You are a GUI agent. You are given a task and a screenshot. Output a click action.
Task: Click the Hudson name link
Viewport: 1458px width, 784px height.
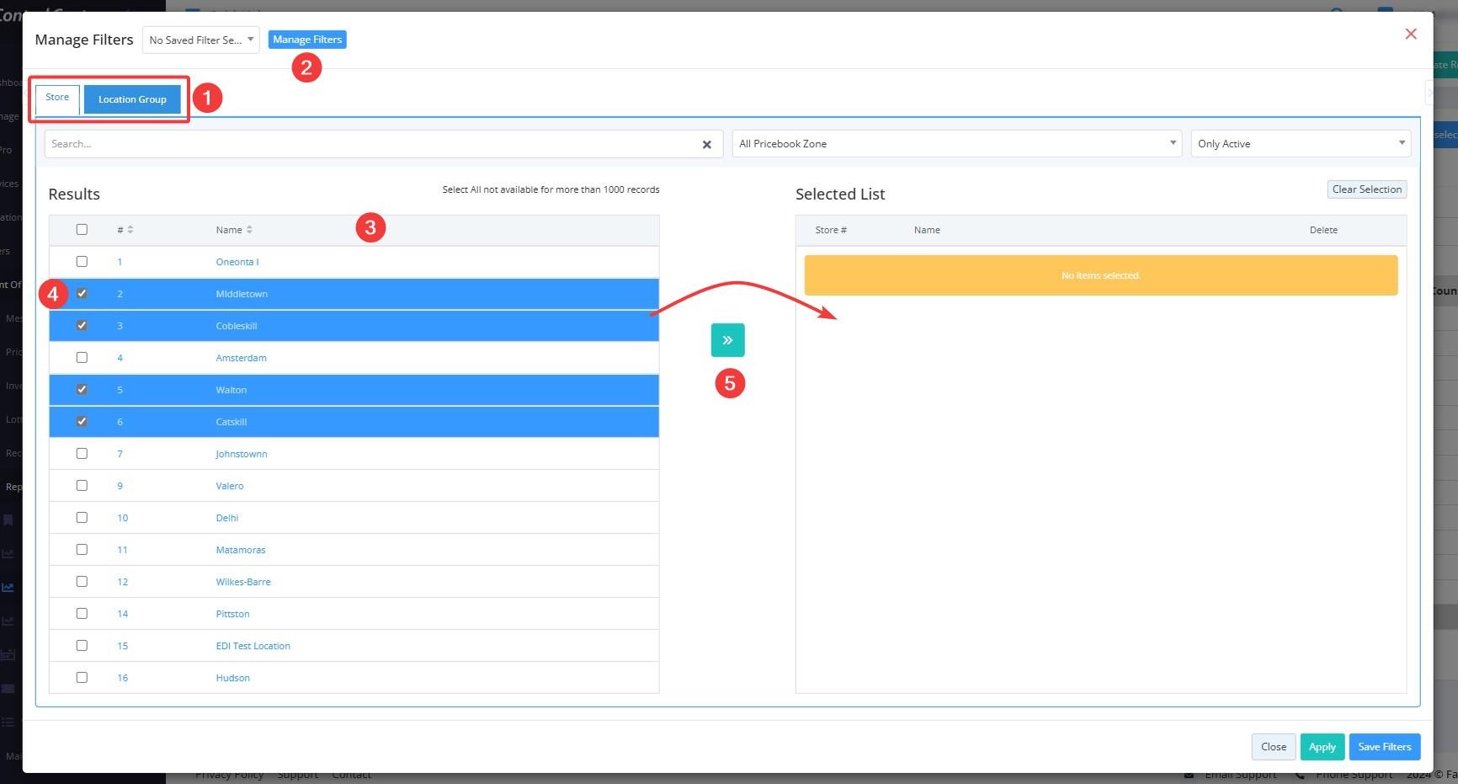[x=233, y=678]
